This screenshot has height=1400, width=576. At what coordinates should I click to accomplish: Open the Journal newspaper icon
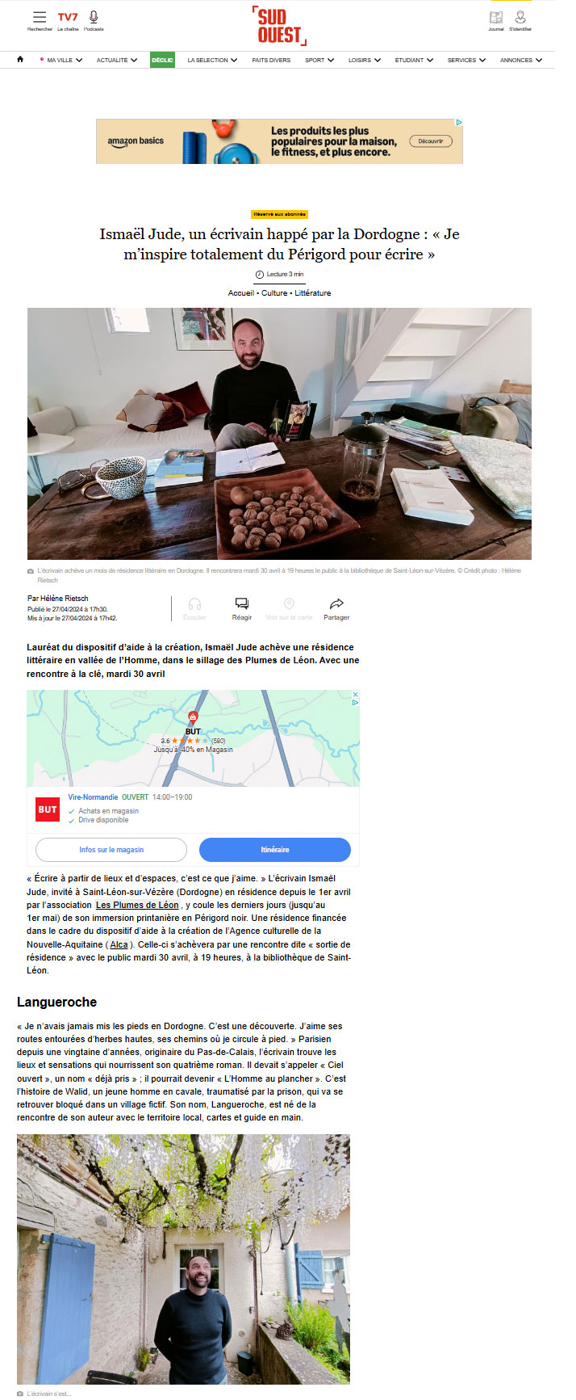coord(496,17)
